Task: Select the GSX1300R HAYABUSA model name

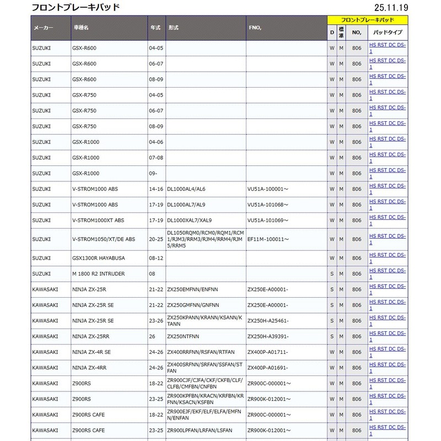Action: (x=99, y=258)
